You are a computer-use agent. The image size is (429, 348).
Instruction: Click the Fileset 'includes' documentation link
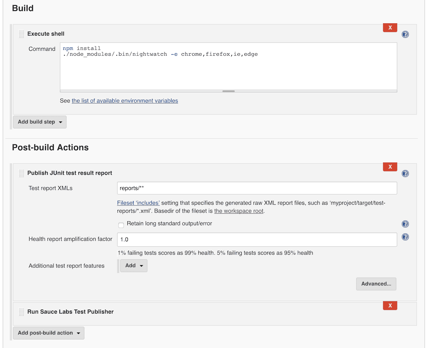(x=137, y=203)
